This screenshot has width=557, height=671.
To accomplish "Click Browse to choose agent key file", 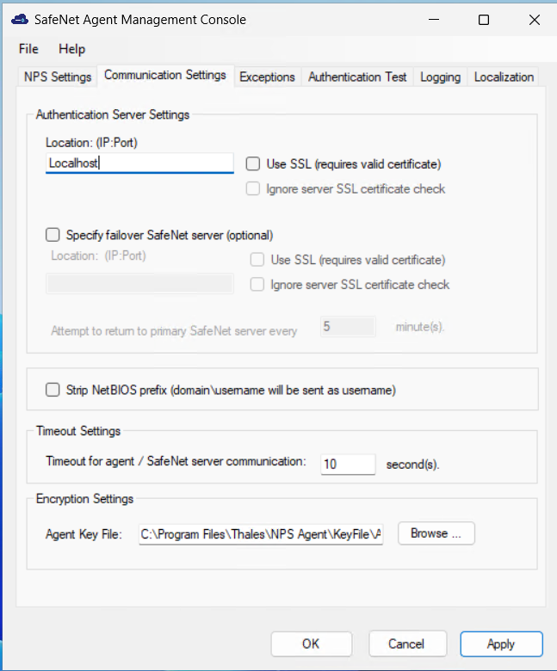I will pyautogui.click(x=436, y=533).
